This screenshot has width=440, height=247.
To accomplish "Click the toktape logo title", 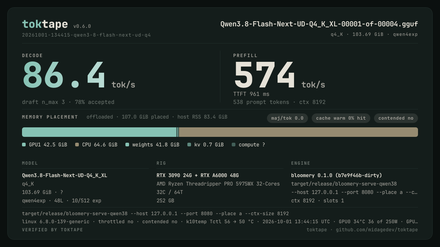I will point(45,24).
